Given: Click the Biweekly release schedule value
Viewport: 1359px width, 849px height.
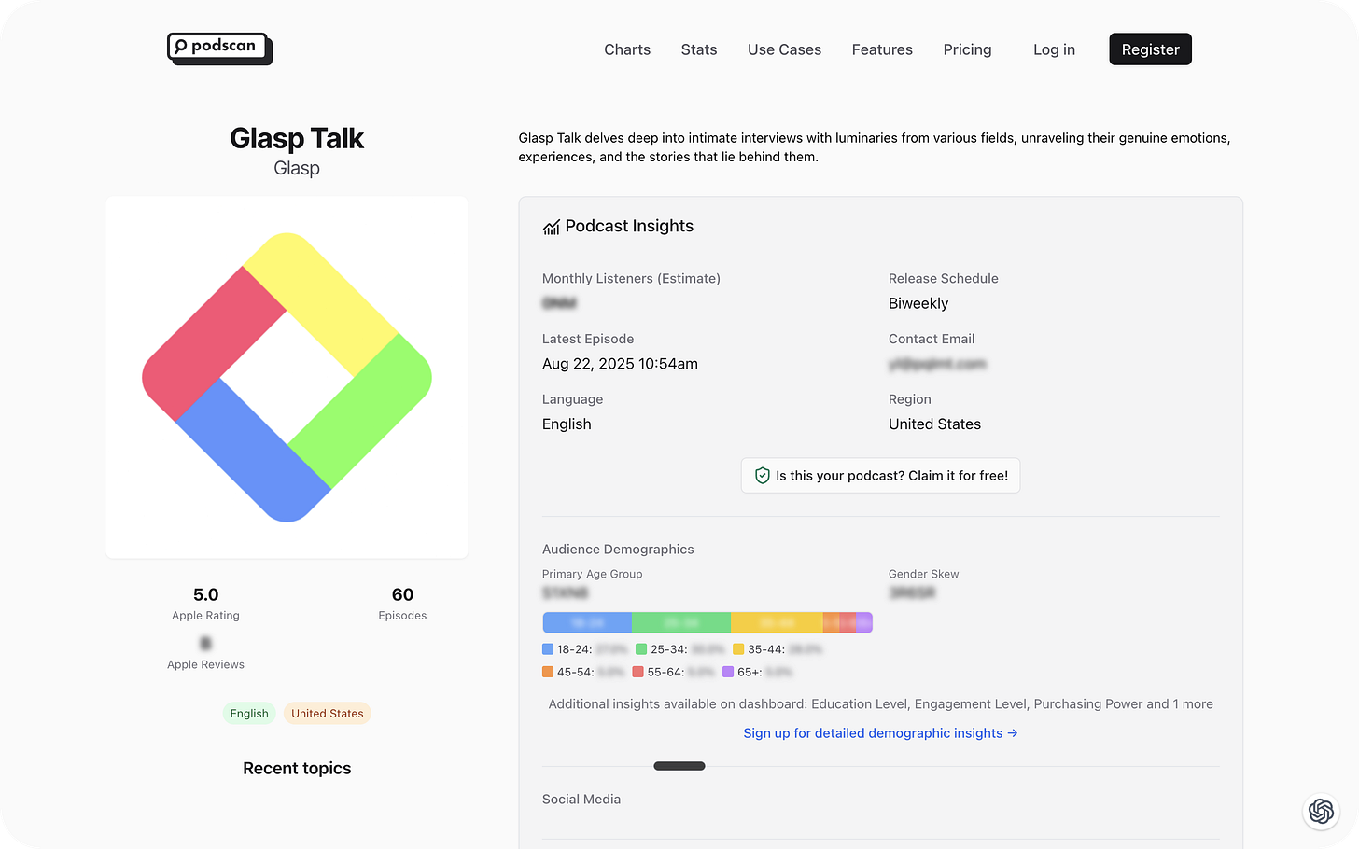Looking at the screenshot, I should [918, 303].
